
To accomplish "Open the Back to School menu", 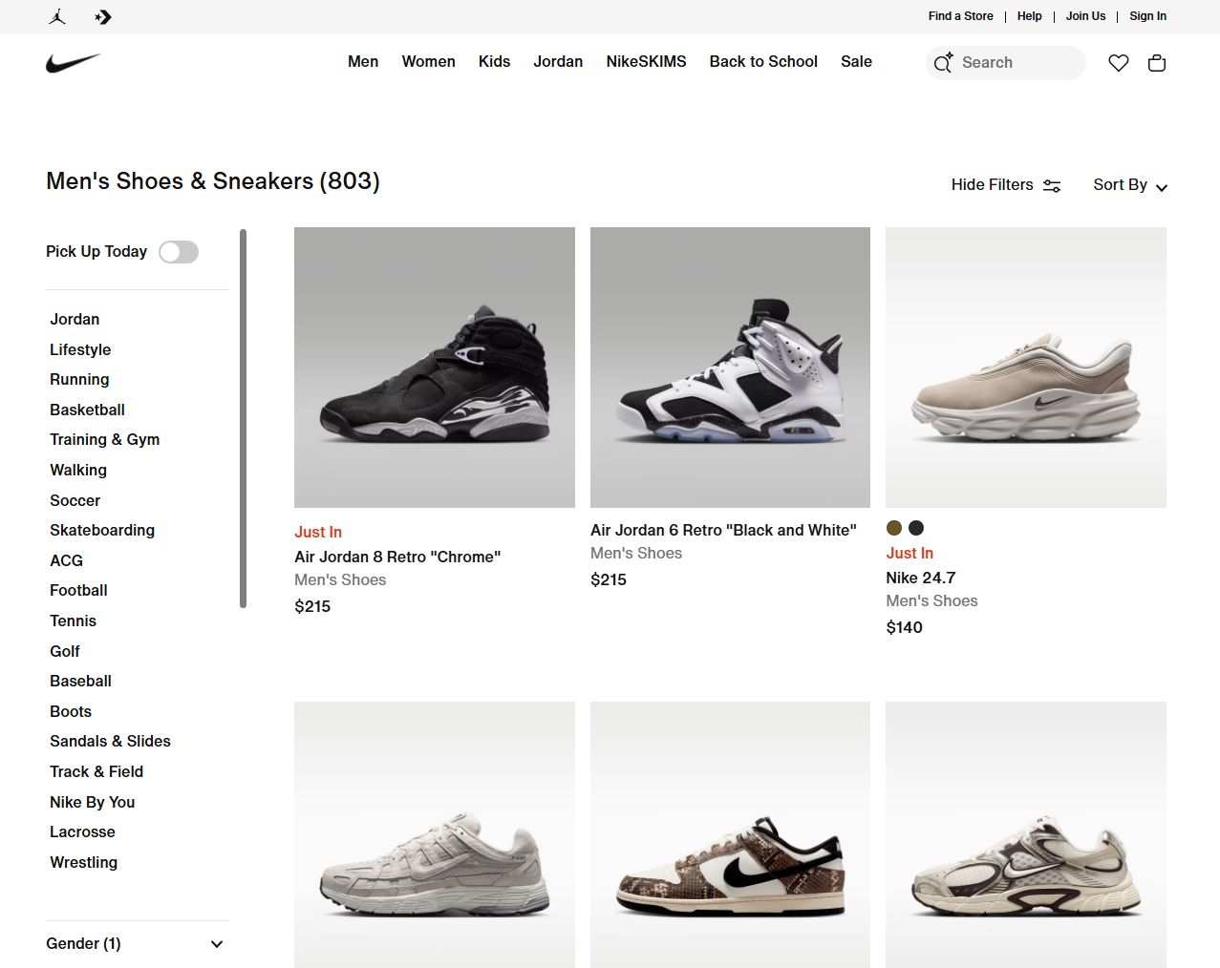I will pyautogui.click(x=763, y=61).
